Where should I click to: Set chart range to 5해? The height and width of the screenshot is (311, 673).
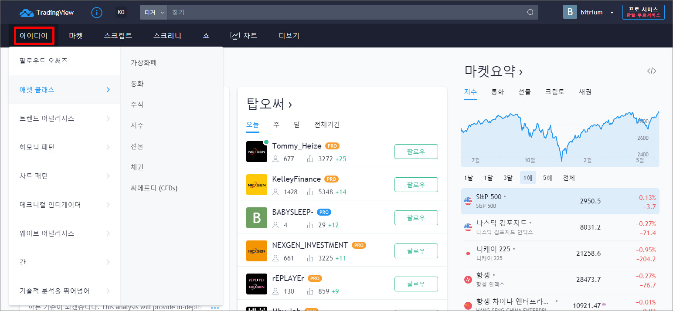click(547, 178)
